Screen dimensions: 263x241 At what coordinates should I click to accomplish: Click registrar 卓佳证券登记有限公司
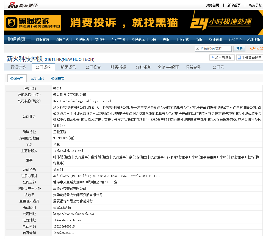point(70,188)
